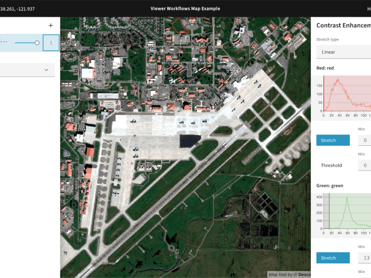Click the Threshold Min input field
371x278 pixels.
click(x=365, y=165)
